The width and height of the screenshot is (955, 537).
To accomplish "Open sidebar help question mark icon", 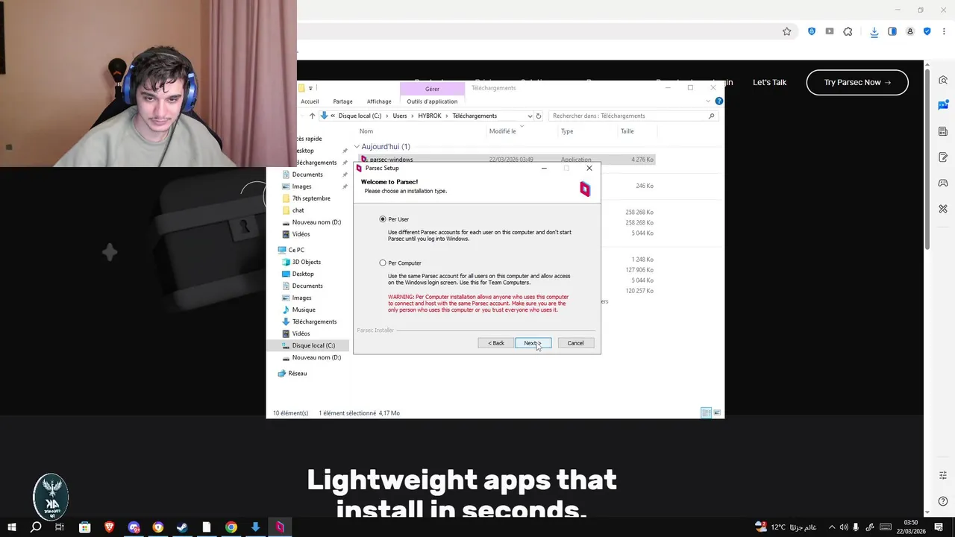I will click(943, 501).
